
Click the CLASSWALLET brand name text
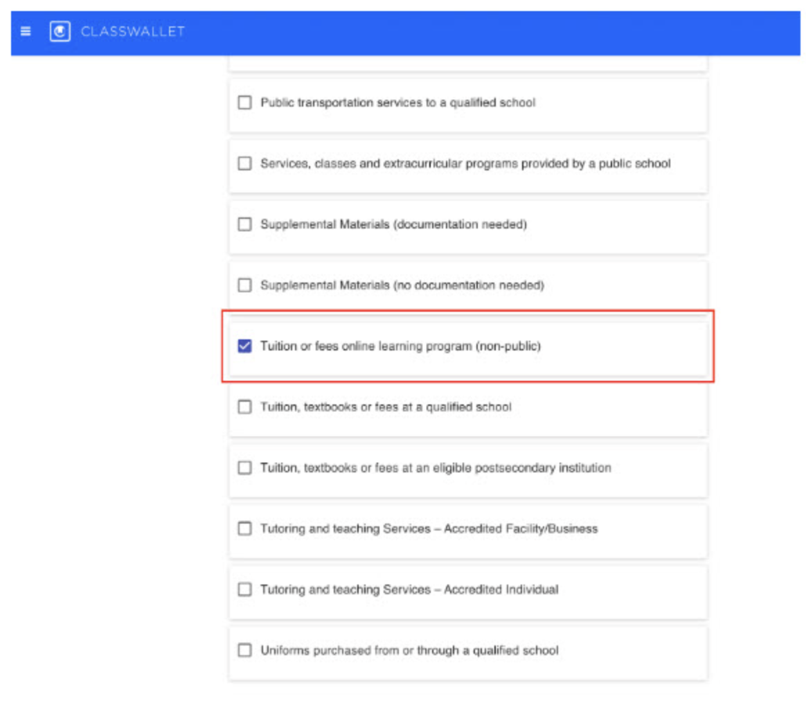coord(132,31)
